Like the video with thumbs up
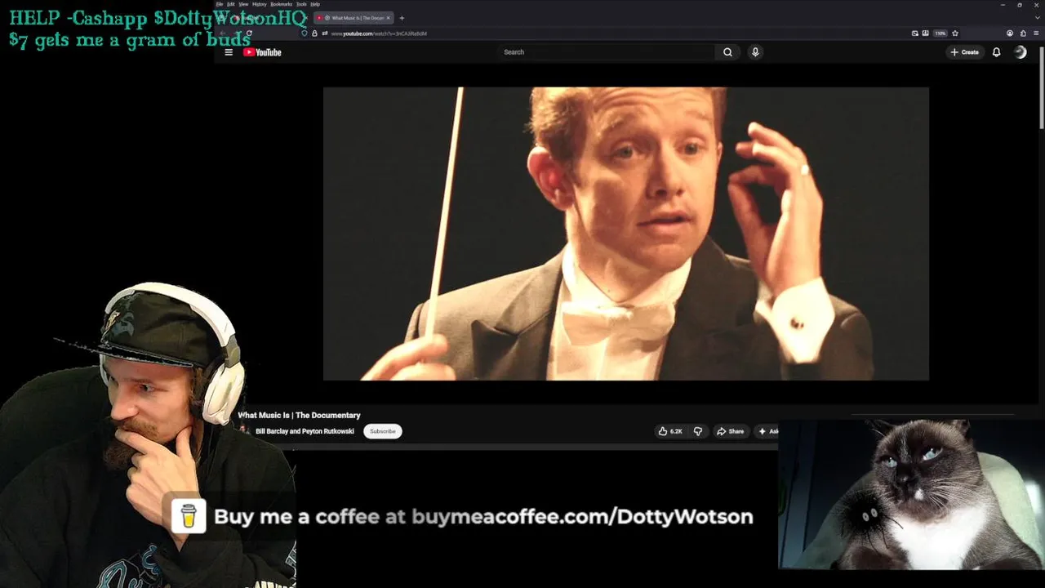Image resolution: width=1045 pixels, height=588 pixels. [670, 431]
